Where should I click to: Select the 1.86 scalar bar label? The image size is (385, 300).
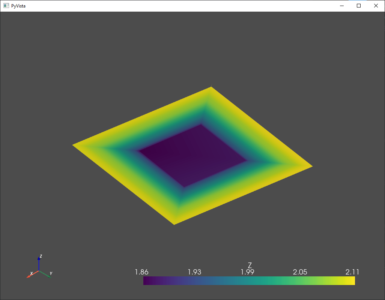(141, 271)
